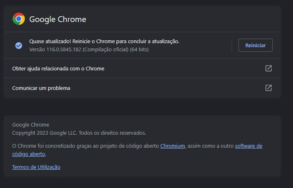Image resolution: width=293 pixels, height=188 pixels.
Task: Open Obter ajuda relacionada com o Chrome
Action: [142, 68]
